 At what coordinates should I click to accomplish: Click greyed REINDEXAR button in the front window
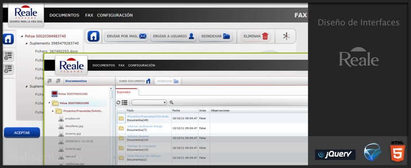[x=168, y=81]
